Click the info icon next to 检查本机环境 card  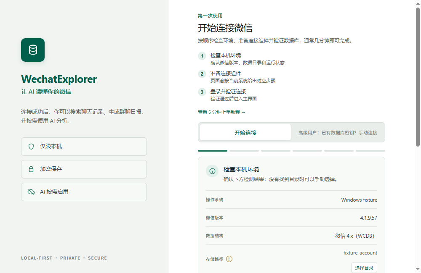212,171
